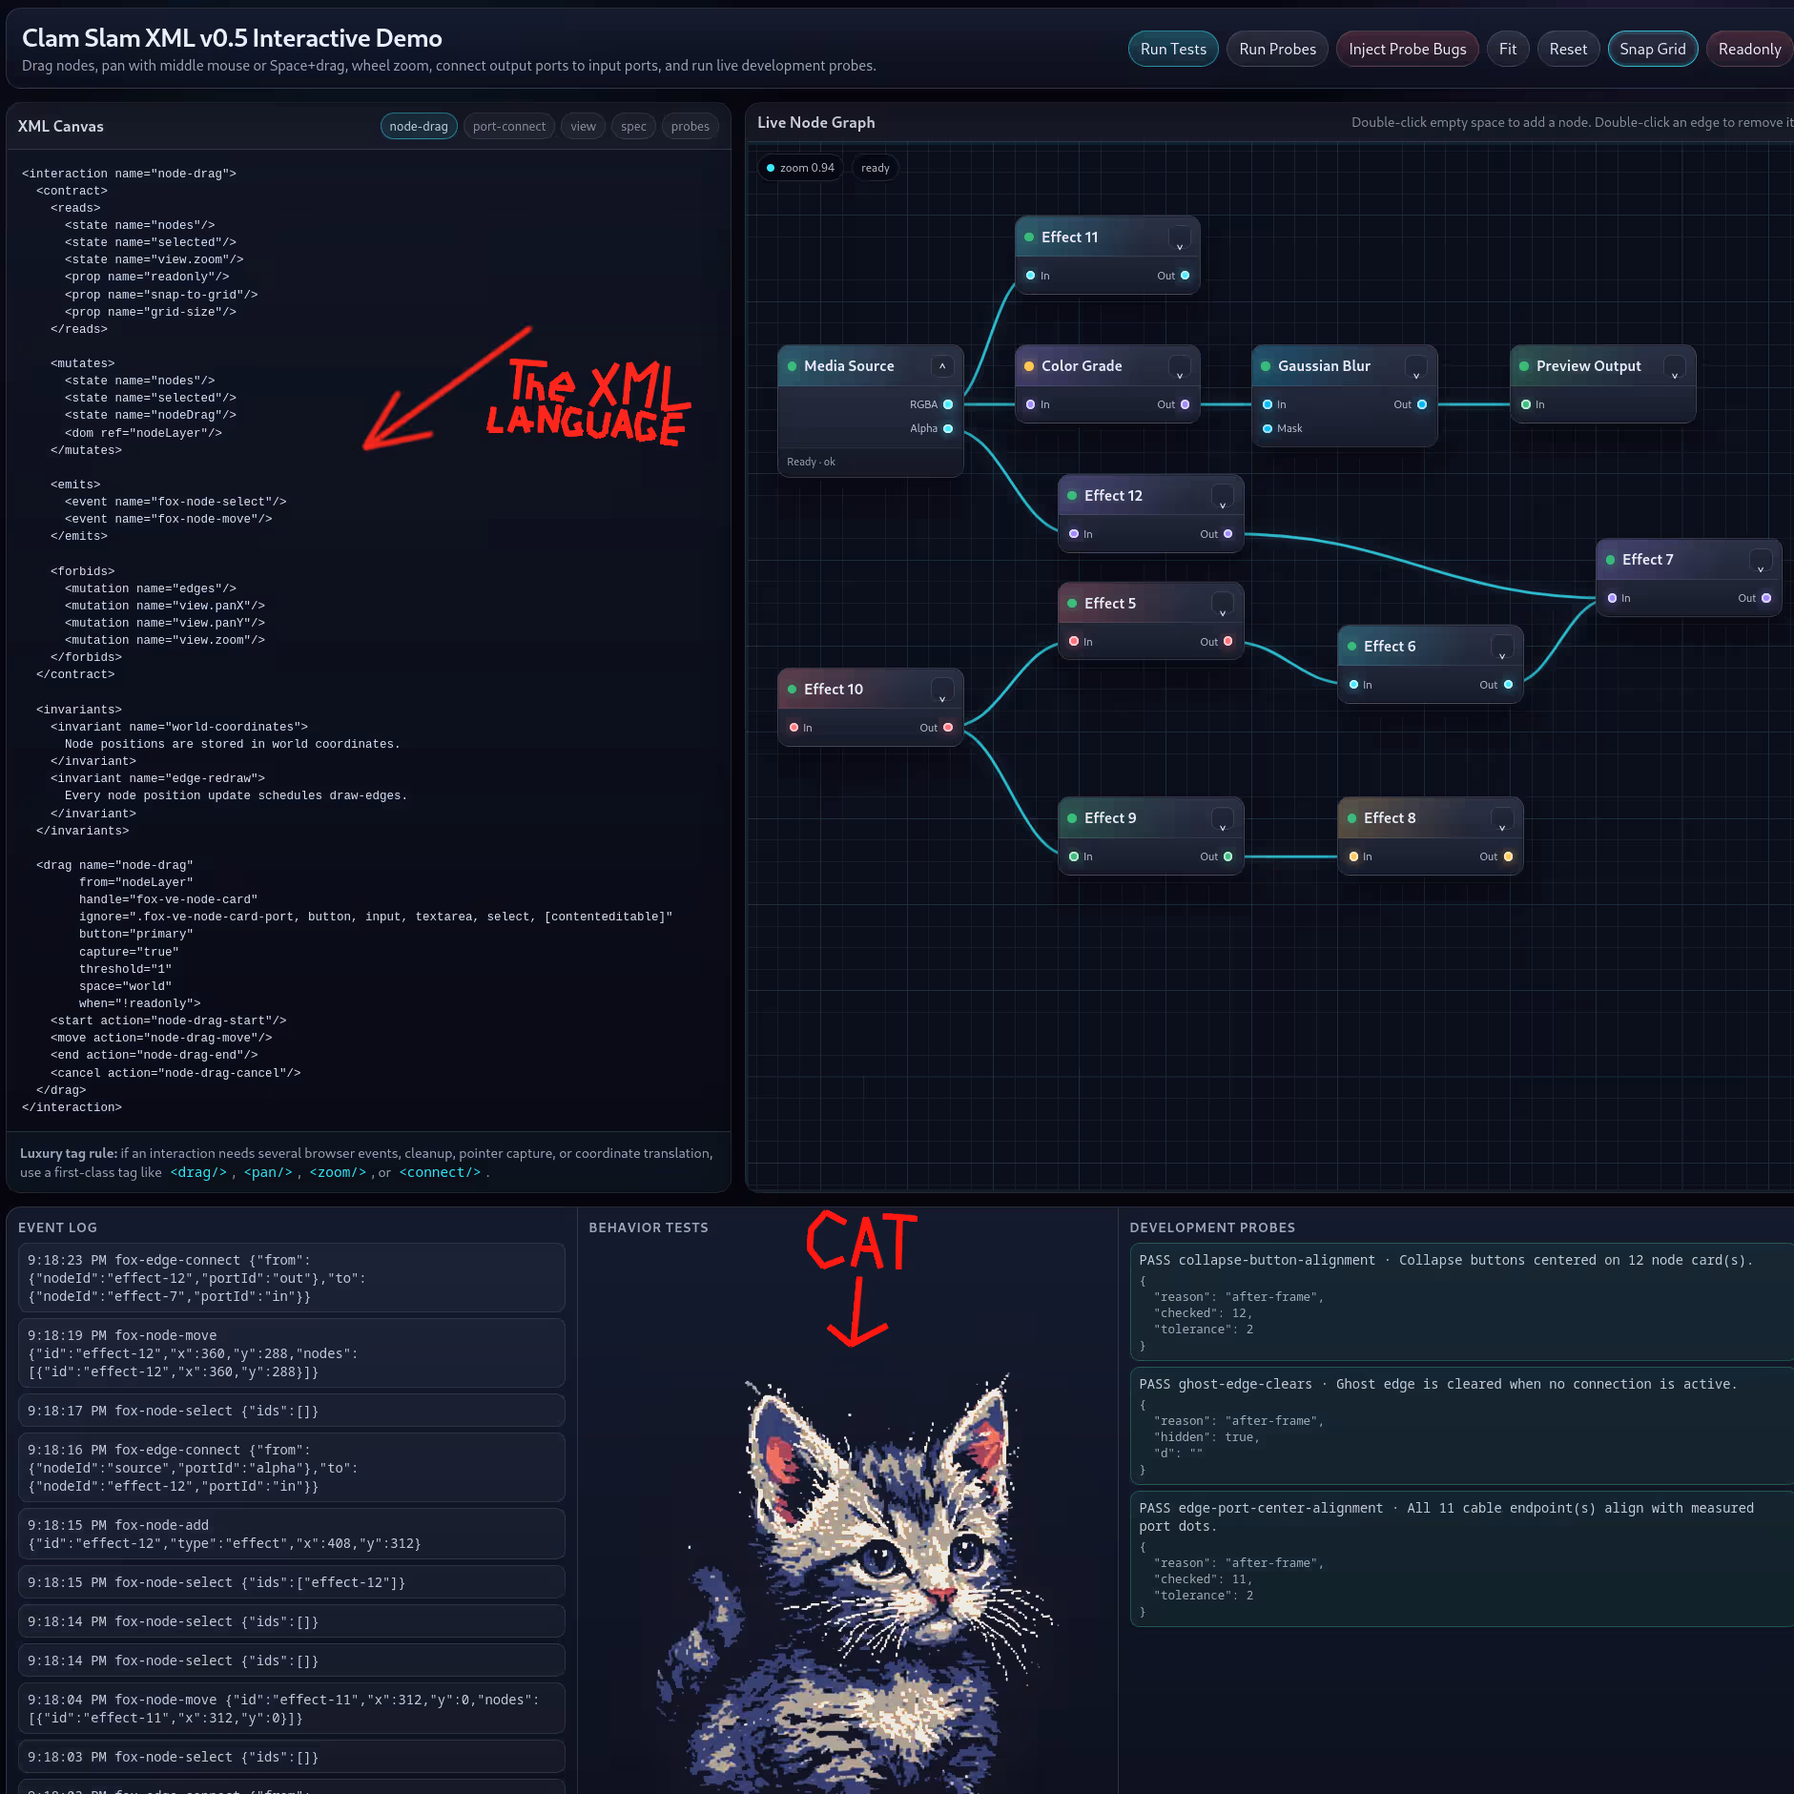
Task: Click Effect 7 In port
Action: 1612,598
